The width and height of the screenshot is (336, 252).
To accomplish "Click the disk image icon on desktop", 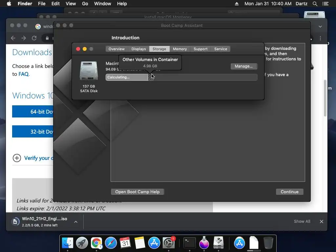I will pos(314,14).
